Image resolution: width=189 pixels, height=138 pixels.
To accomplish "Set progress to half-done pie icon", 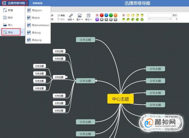I will click(124, 19).
